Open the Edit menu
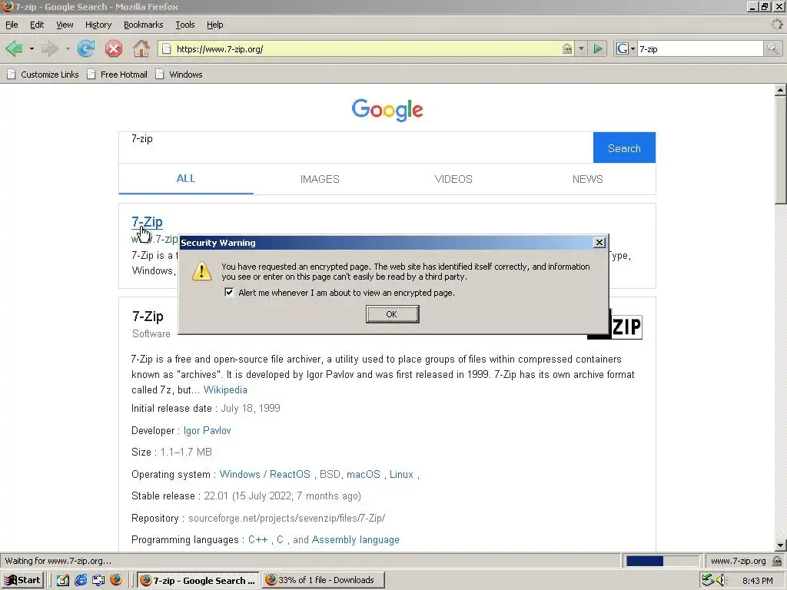787x590 pixels. 37,25
